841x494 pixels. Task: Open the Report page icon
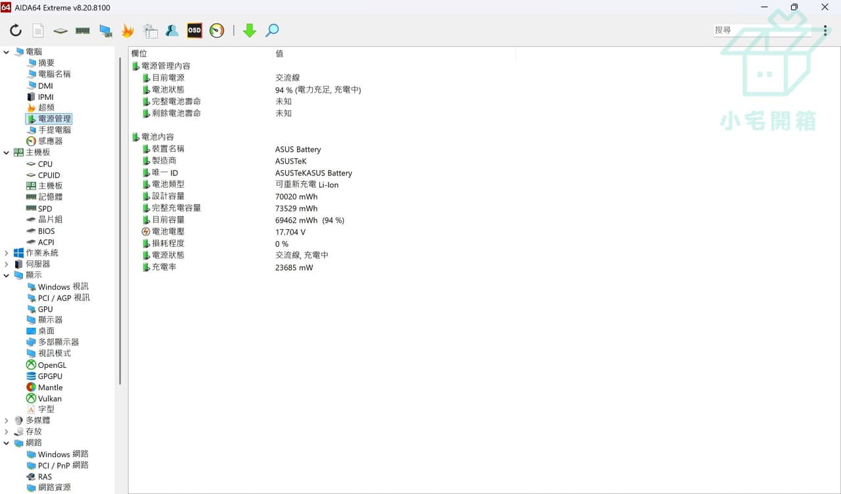click(38, 30)
